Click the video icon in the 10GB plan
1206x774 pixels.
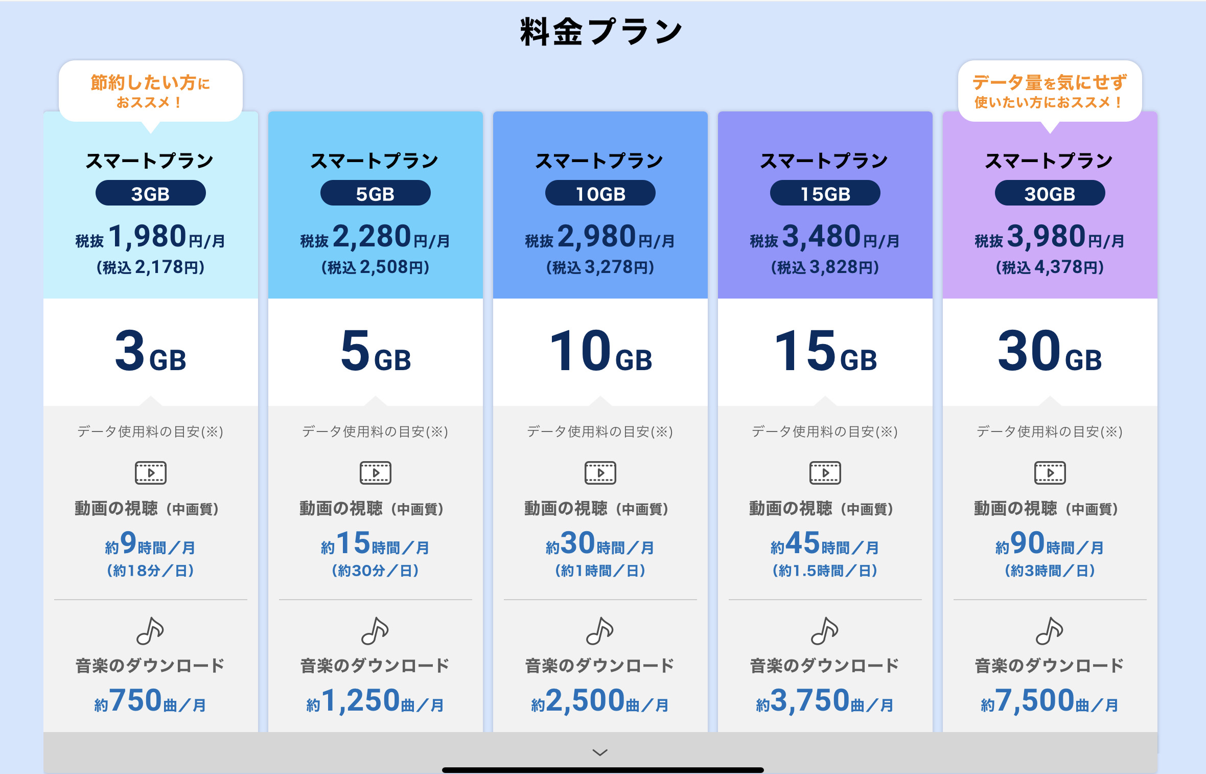[x=600, y=473]
